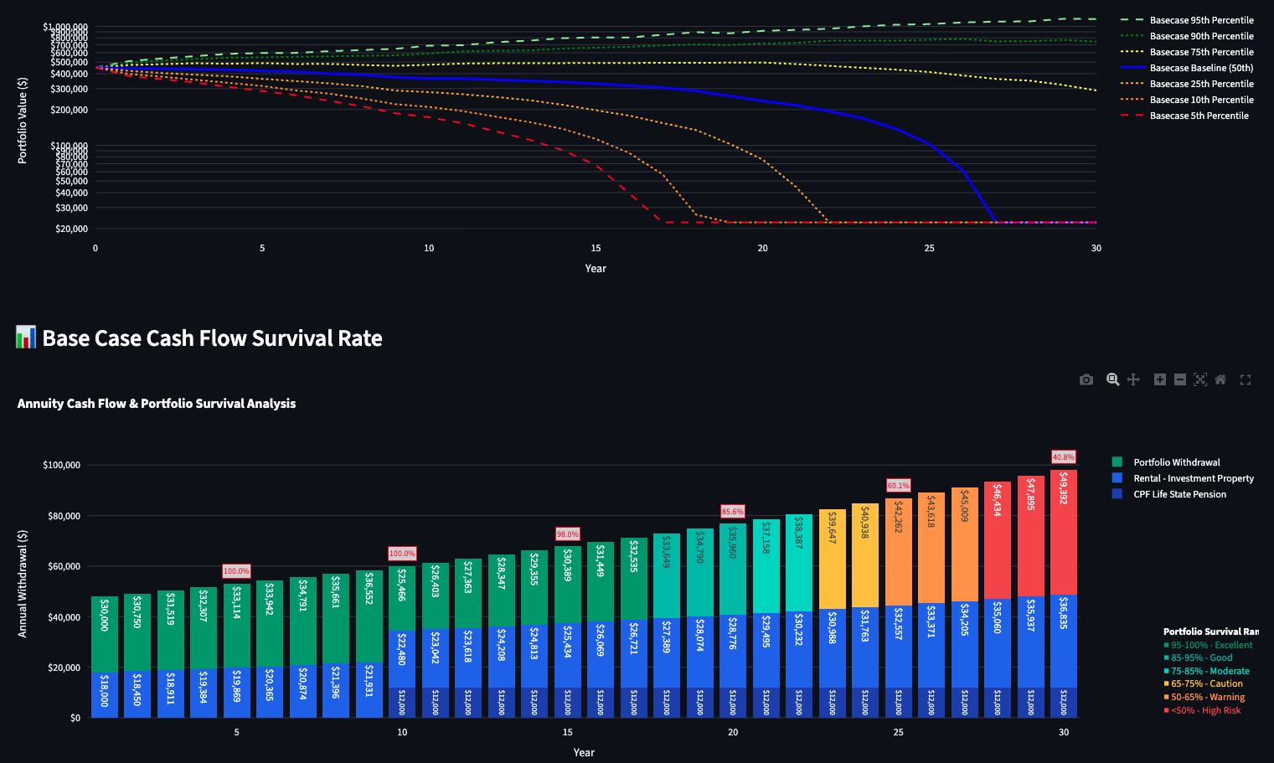Select the pan tool on the survival chart
1274x763 pixels.
tap(1133, 379)
